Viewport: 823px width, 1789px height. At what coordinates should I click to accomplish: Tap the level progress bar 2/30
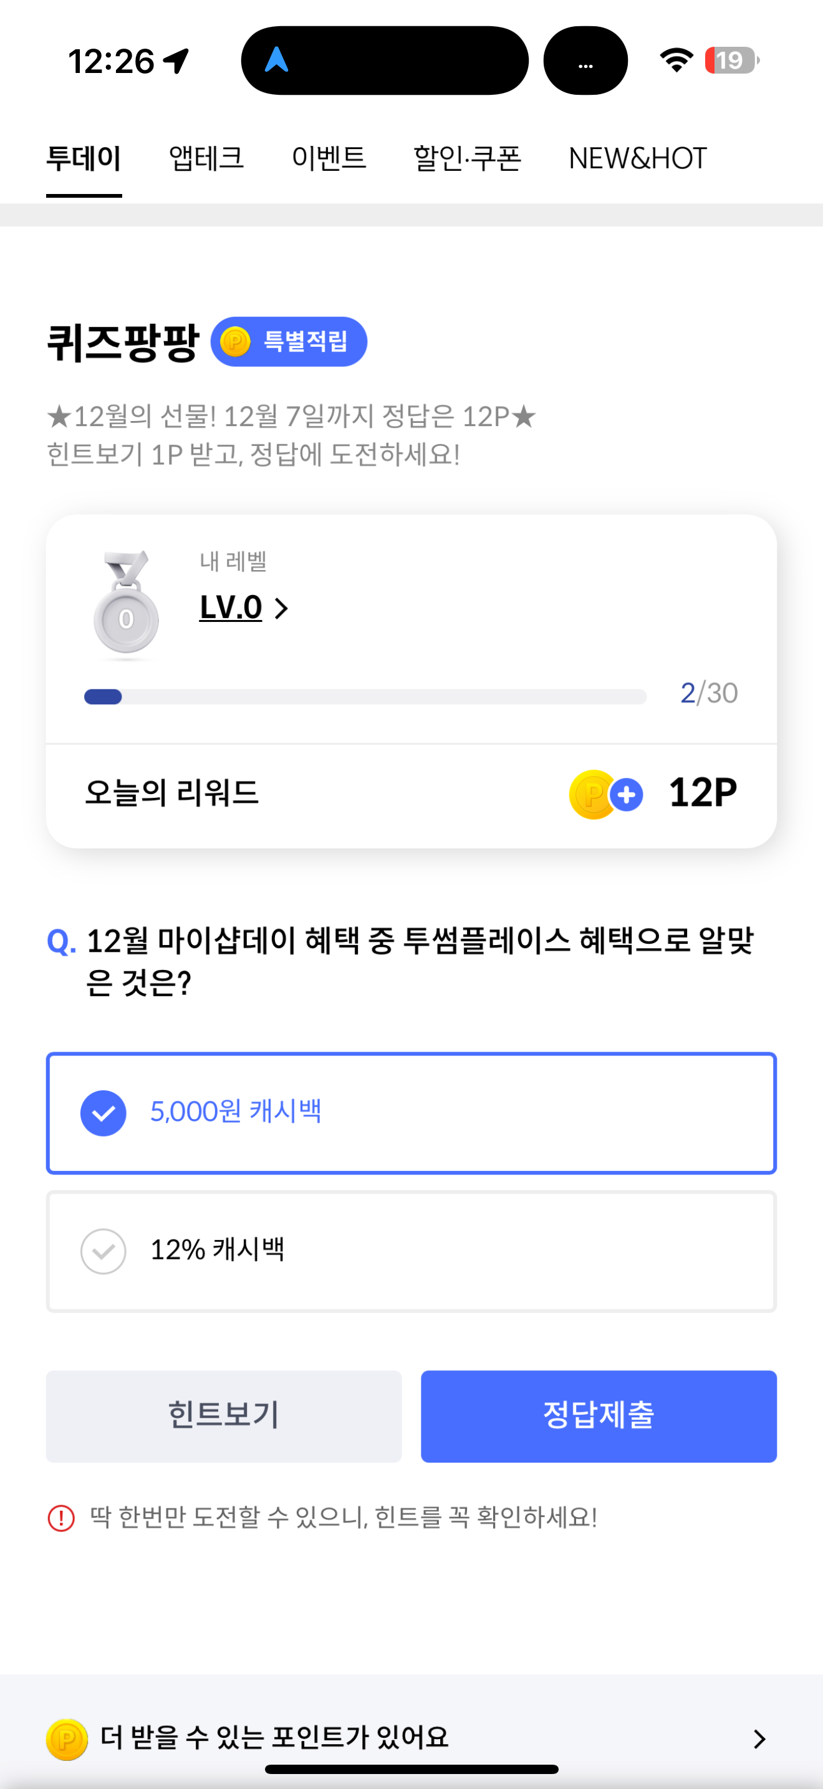tap(366, 697)
